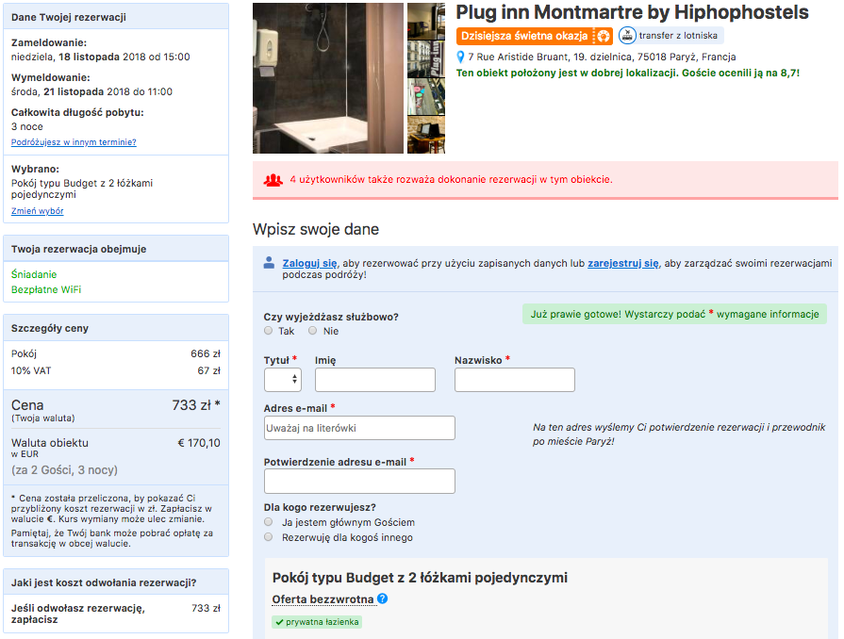
Task: Choose Ja jestem głównym Gościem option
Action: [x=269, y=522]
